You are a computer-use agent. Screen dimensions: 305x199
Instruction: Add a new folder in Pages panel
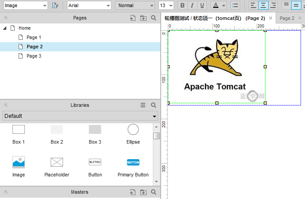143,18
